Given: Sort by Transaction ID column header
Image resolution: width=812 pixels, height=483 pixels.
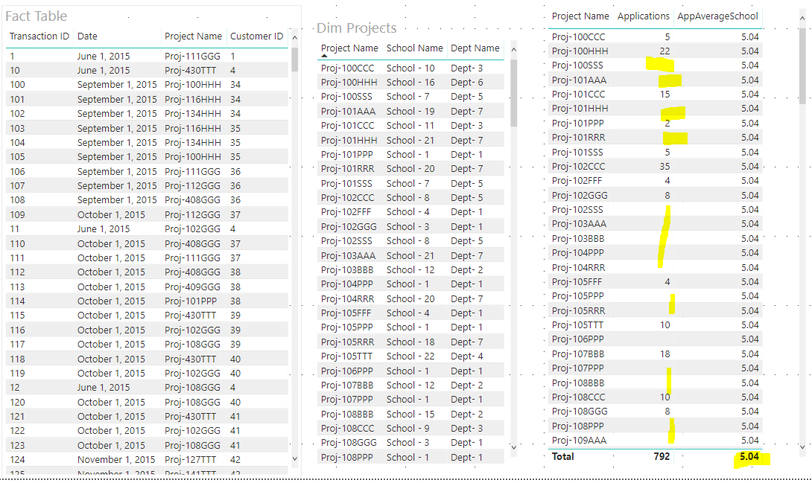Looking at the screenshot, I should click(39, 36).
